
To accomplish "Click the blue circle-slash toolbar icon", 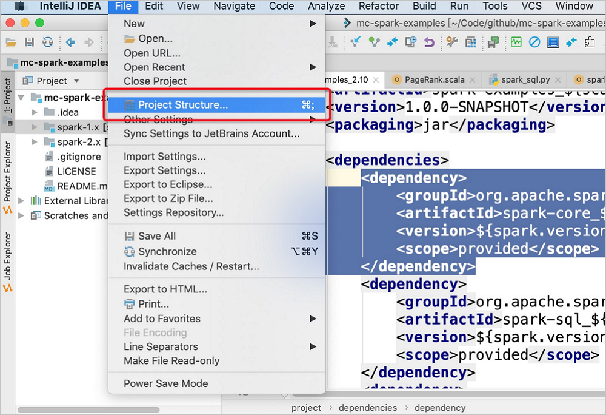I will coord(534,42).
